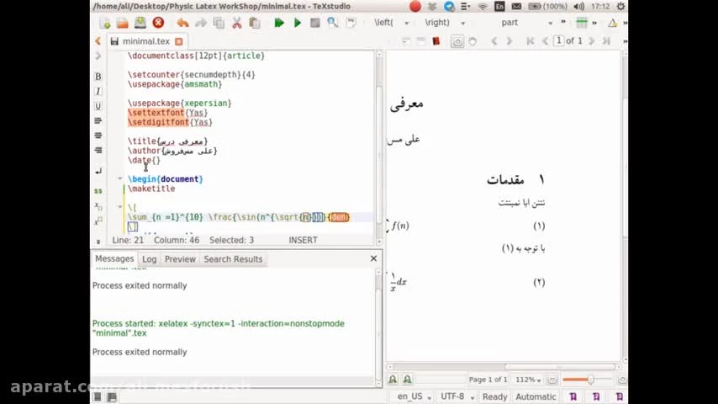
Task: Switch to the Log tab
Action: tap(149, 259)
